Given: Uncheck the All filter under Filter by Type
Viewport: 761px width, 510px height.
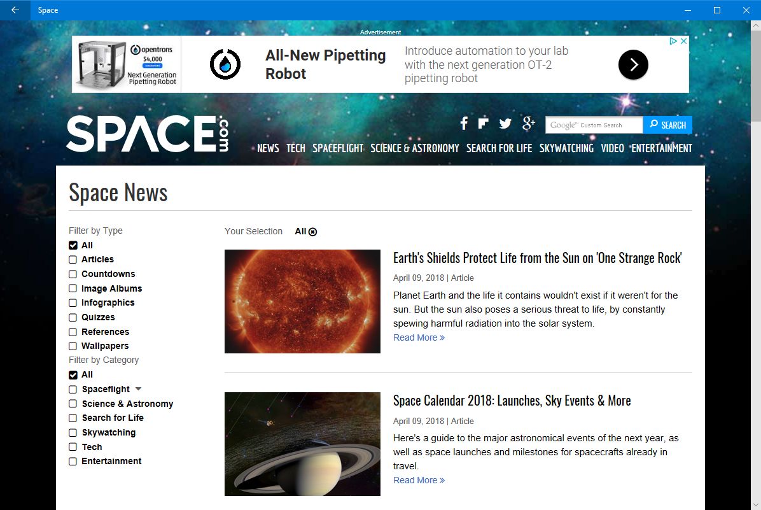Looking at the screenshot, I should (x=73, y=245).
